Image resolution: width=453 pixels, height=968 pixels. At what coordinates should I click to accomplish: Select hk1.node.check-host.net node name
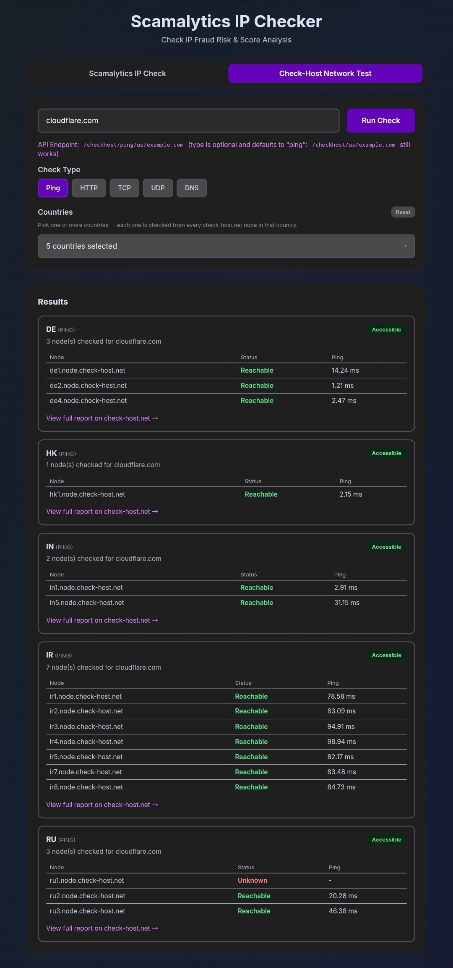[x=87, y=495]
